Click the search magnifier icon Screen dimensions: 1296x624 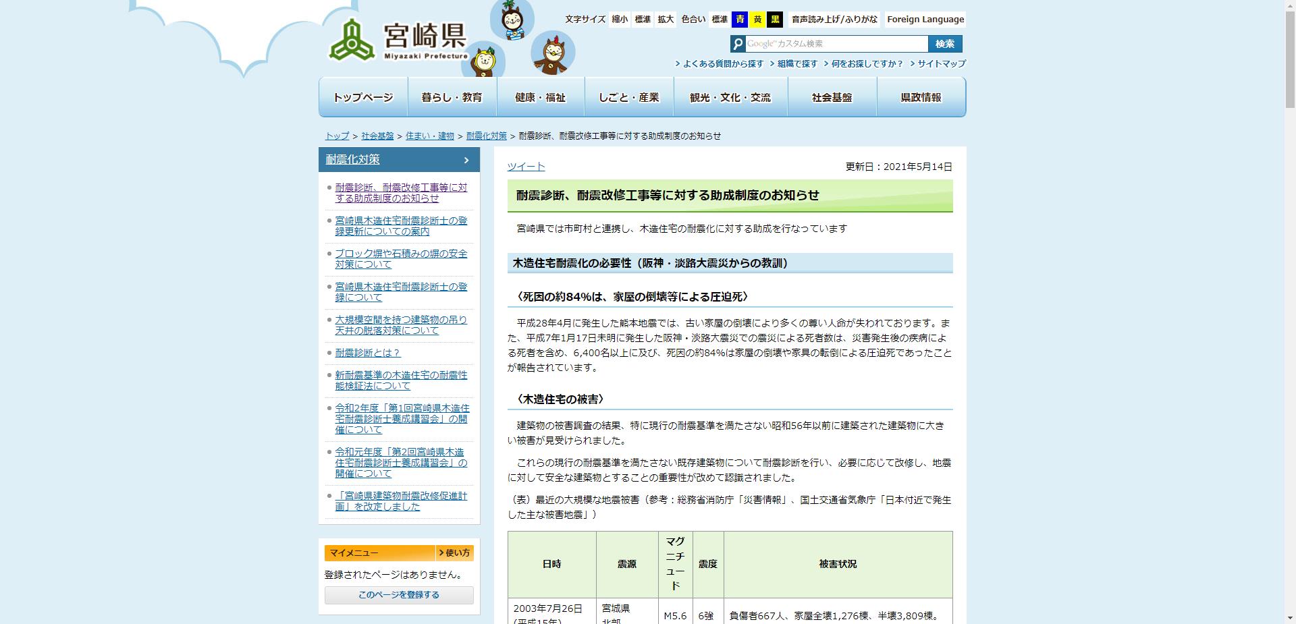pos(738,43)
